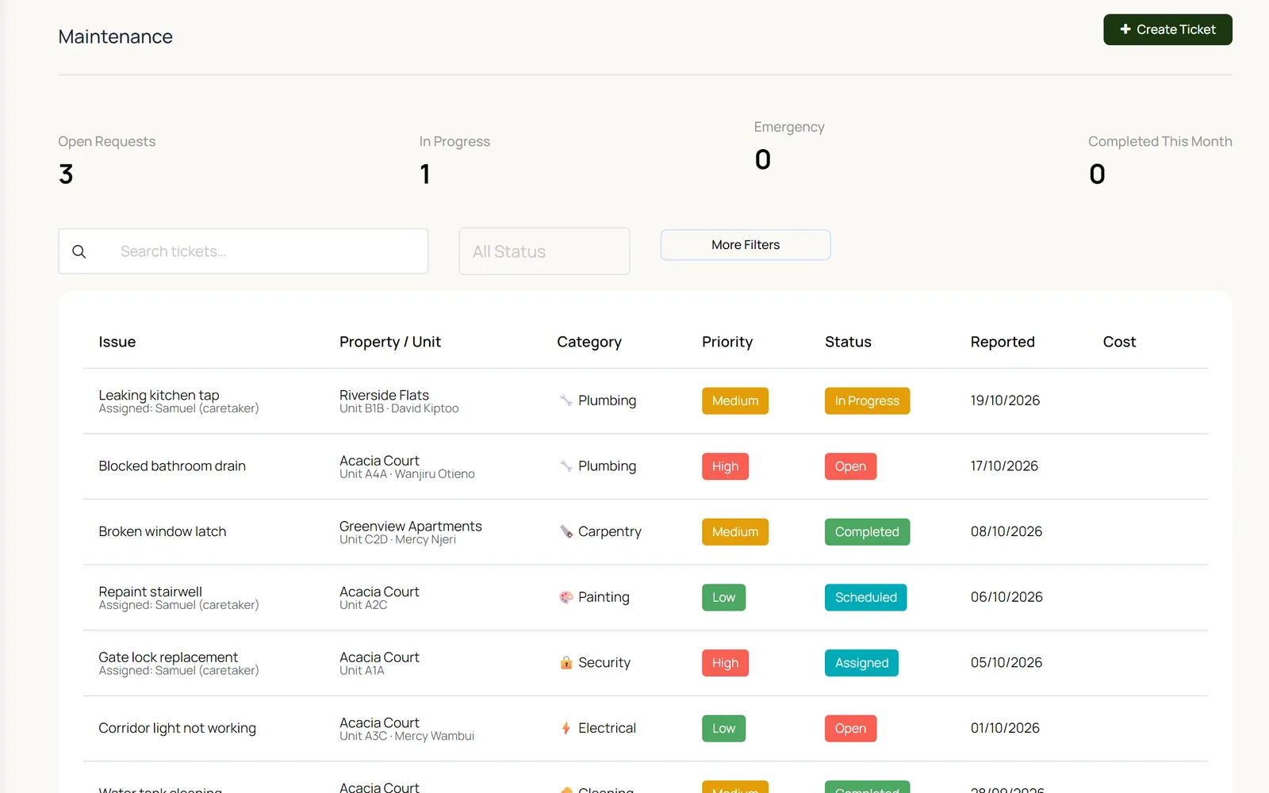
Task: Click the Emergency stat card
Action: (x=789, y=146)
